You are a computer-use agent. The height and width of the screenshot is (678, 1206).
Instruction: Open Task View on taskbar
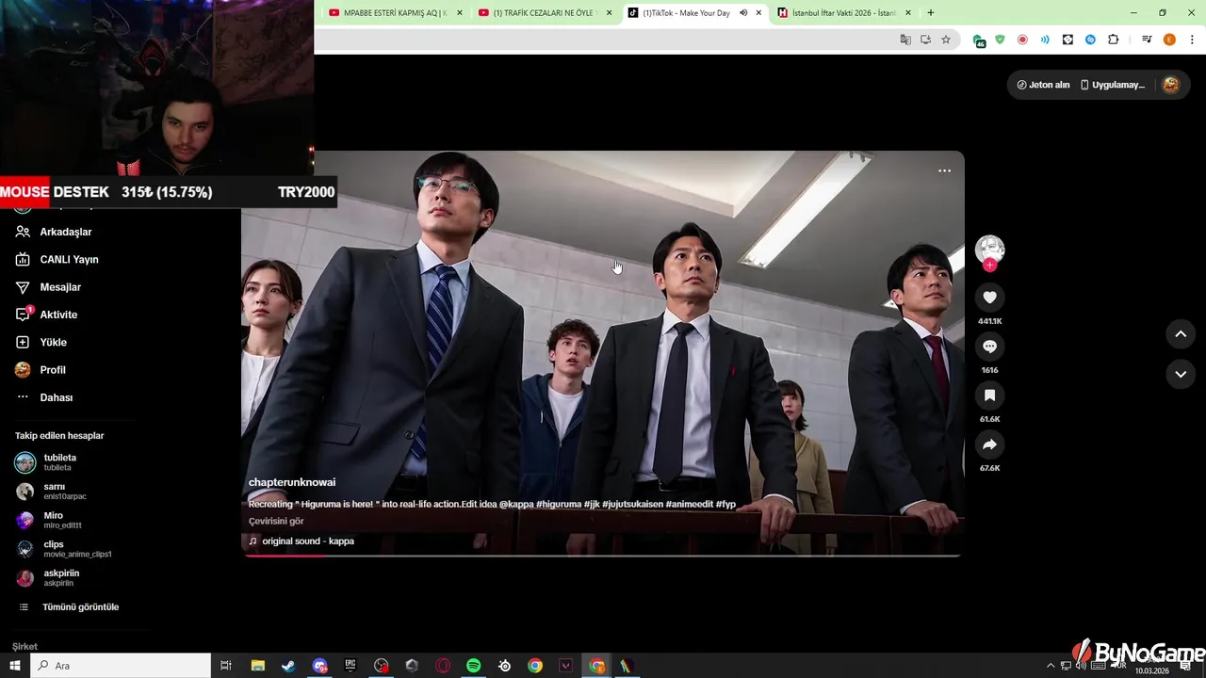coord(226,666)
